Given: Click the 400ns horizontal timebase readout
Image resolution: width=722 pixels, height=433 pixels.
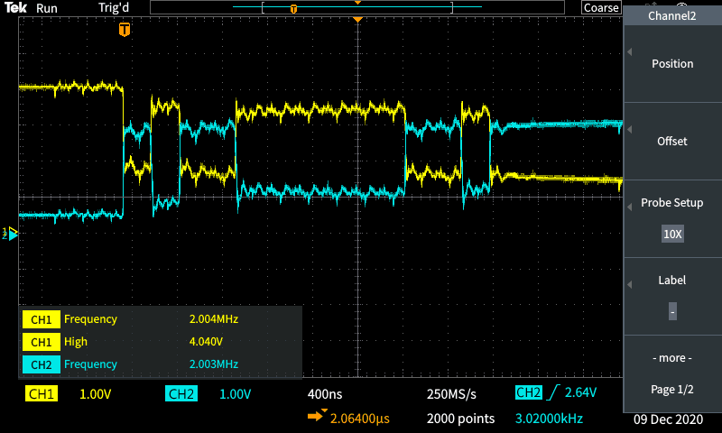Looking at the screenshot, I should coord(325,394).
